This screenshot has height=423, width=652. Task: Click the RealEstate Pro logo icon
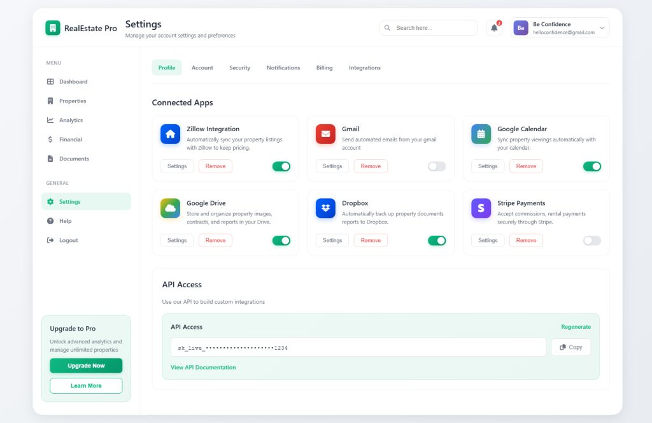coord(53,28)
